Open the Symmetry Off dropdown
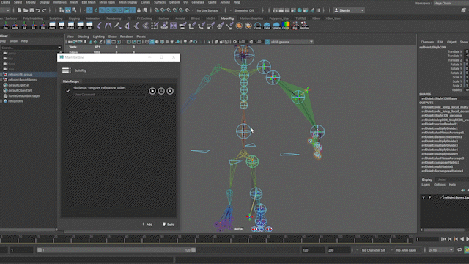This screenshot has width=469, height=264. [x=247, y=10]
